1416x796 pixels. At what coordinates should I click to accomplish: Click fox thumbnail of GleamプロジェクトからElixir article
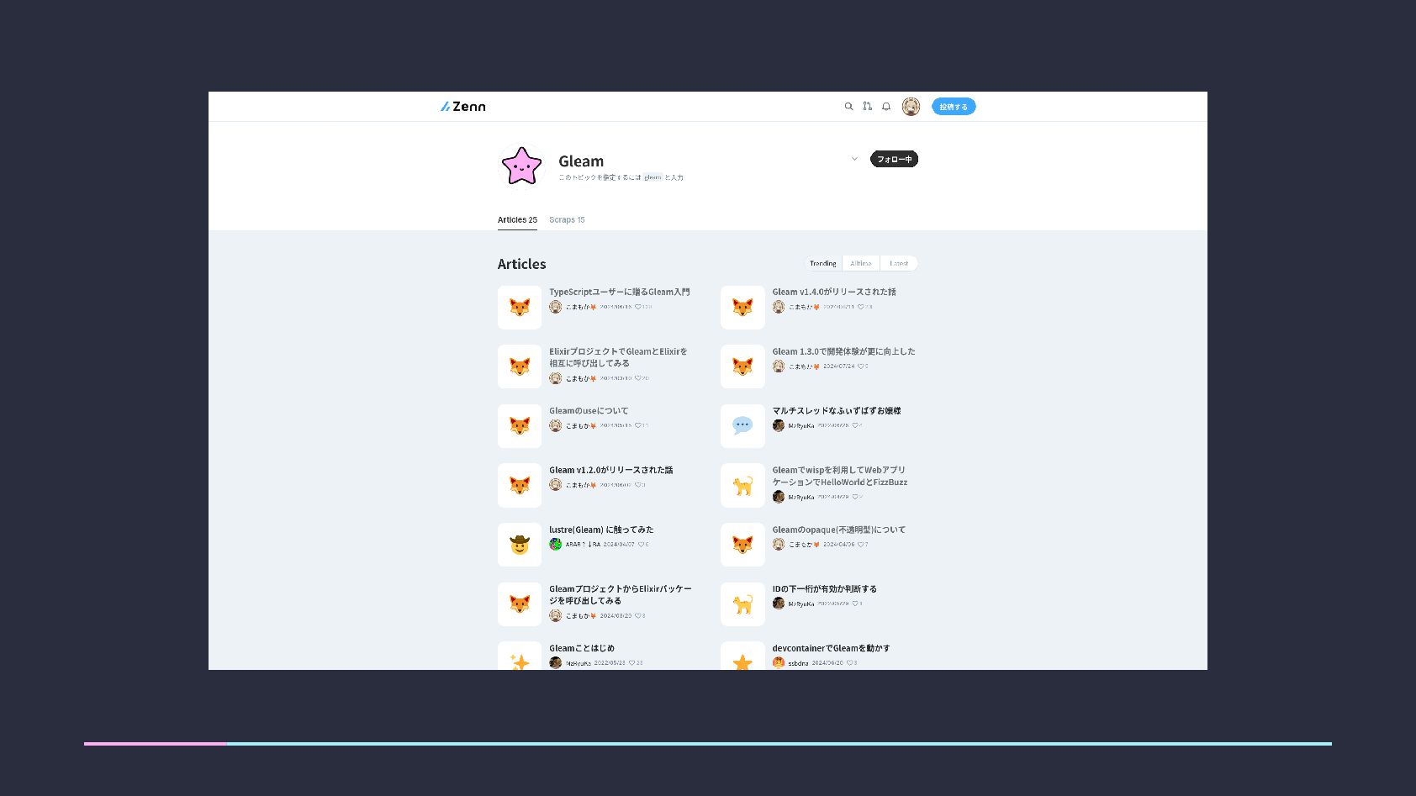[x=520, y=604]
